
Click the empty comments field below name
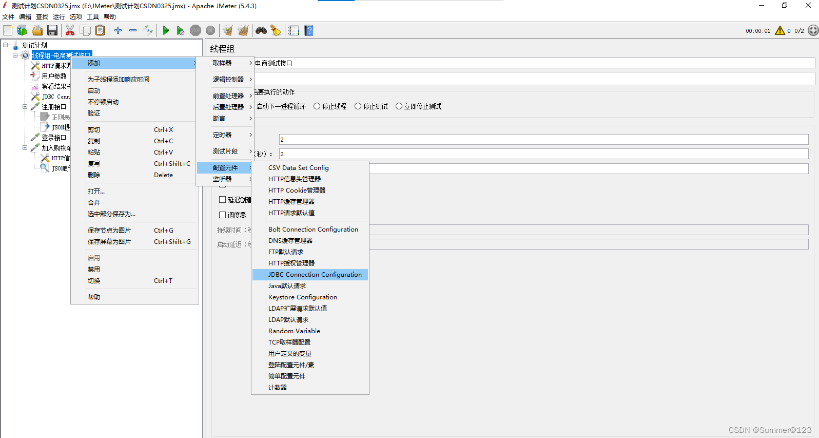point(534,79)
